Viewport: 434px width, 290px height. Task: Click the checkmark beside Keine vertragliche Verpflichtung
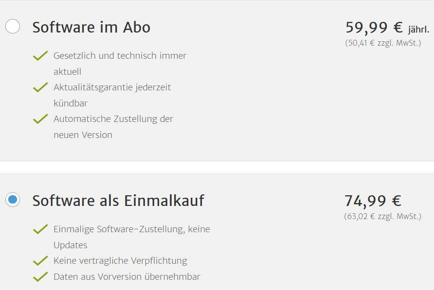(x=40, y=261)
